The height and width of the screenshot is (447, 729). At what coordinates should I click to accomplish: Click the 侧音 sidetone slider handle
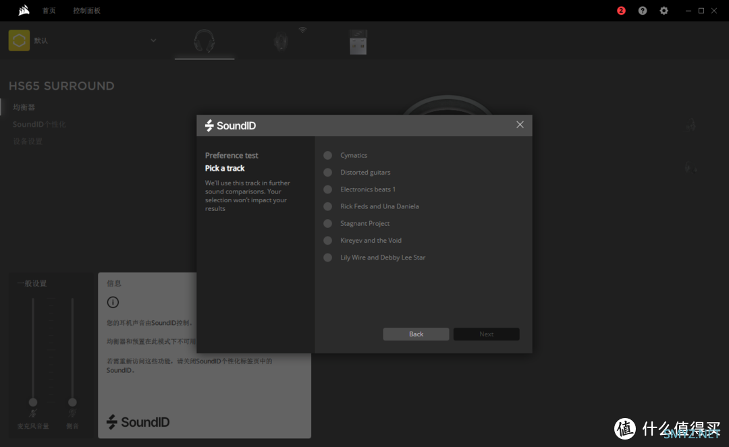pos(72,402)
